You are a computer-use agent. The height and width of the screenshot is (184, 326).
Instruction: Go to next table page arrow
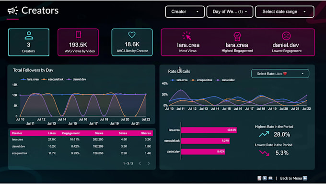pyautogui.click(x=149, y=163)
